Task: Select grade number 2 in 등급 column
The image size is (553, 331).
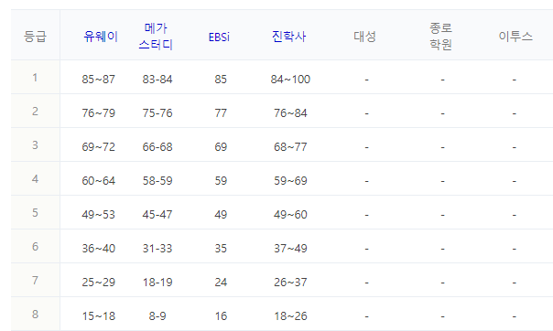Action: (x=35, y=112)
